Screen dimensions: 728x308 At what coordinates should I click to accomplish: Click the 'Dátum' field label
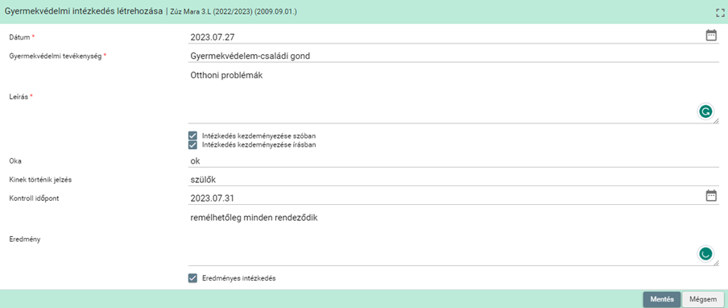click(19, 37)
